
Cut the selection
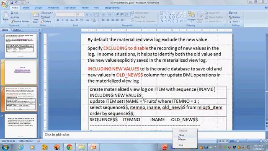(x=14, y=13)
